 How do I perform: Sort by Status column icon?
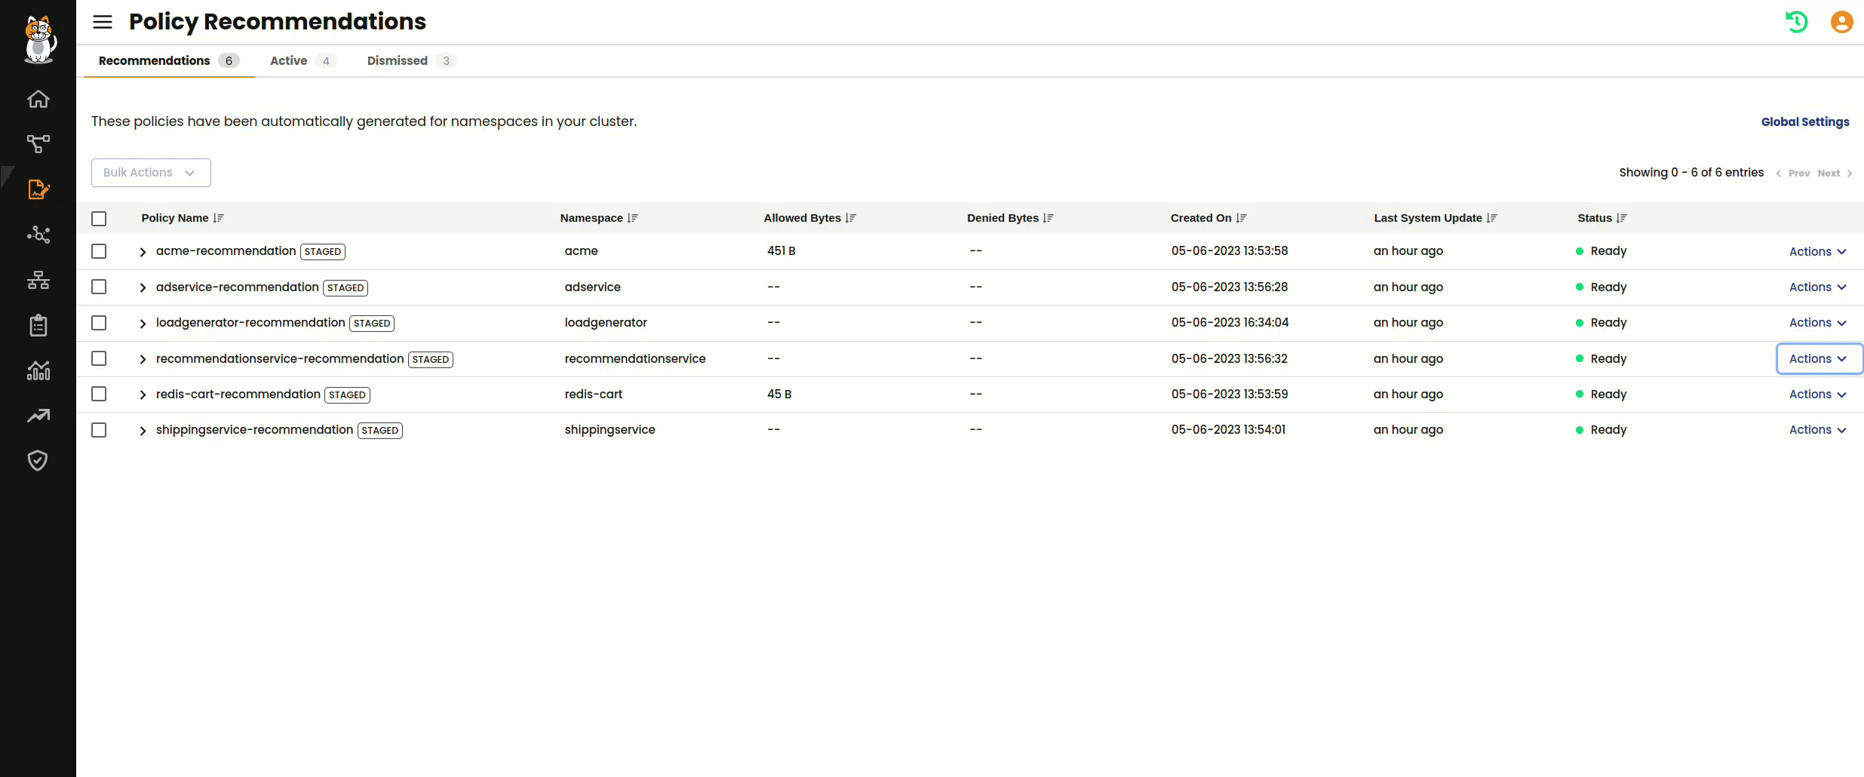coord(1622,218)
